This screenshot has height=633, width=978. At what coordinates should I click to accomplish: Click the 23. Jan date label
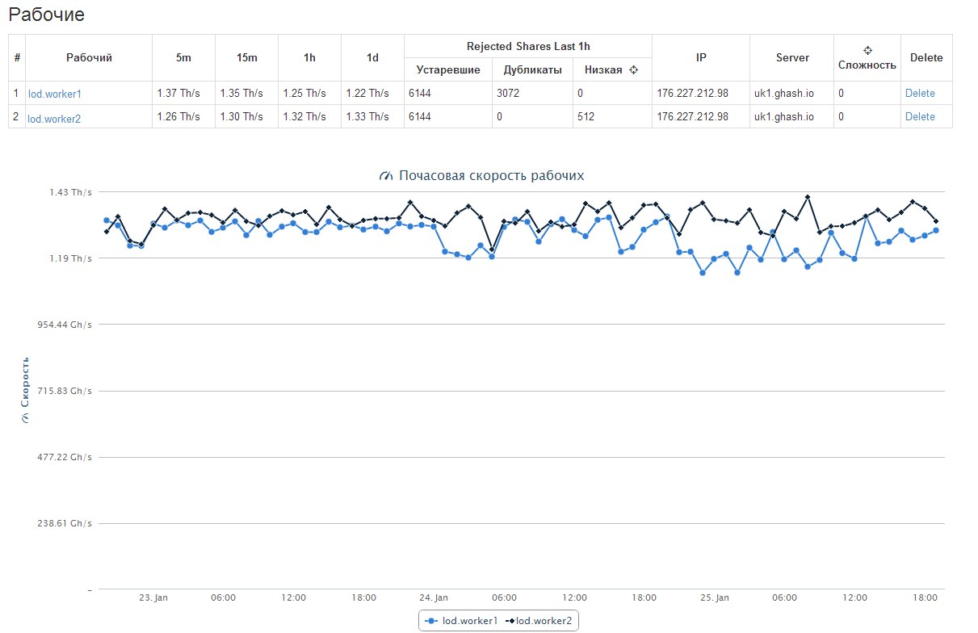[x=153, y=598]
